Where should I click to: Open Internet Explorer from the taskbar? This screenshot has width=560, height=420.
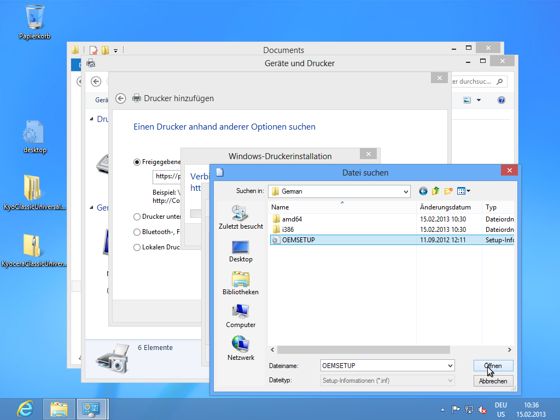[x=25, y=409]
